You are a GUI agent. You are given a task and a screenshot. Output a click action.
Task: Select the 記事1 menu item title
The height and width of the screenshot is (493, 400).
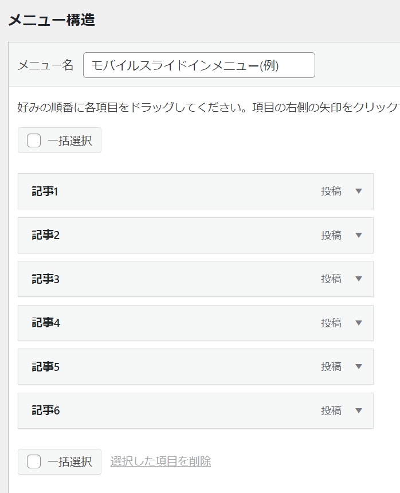(x=45, y=191)
